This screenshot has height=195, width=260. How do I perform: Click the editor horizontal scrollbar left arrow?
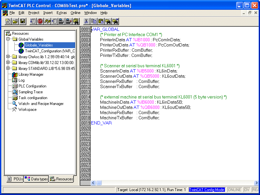click(x=93, y=183)
